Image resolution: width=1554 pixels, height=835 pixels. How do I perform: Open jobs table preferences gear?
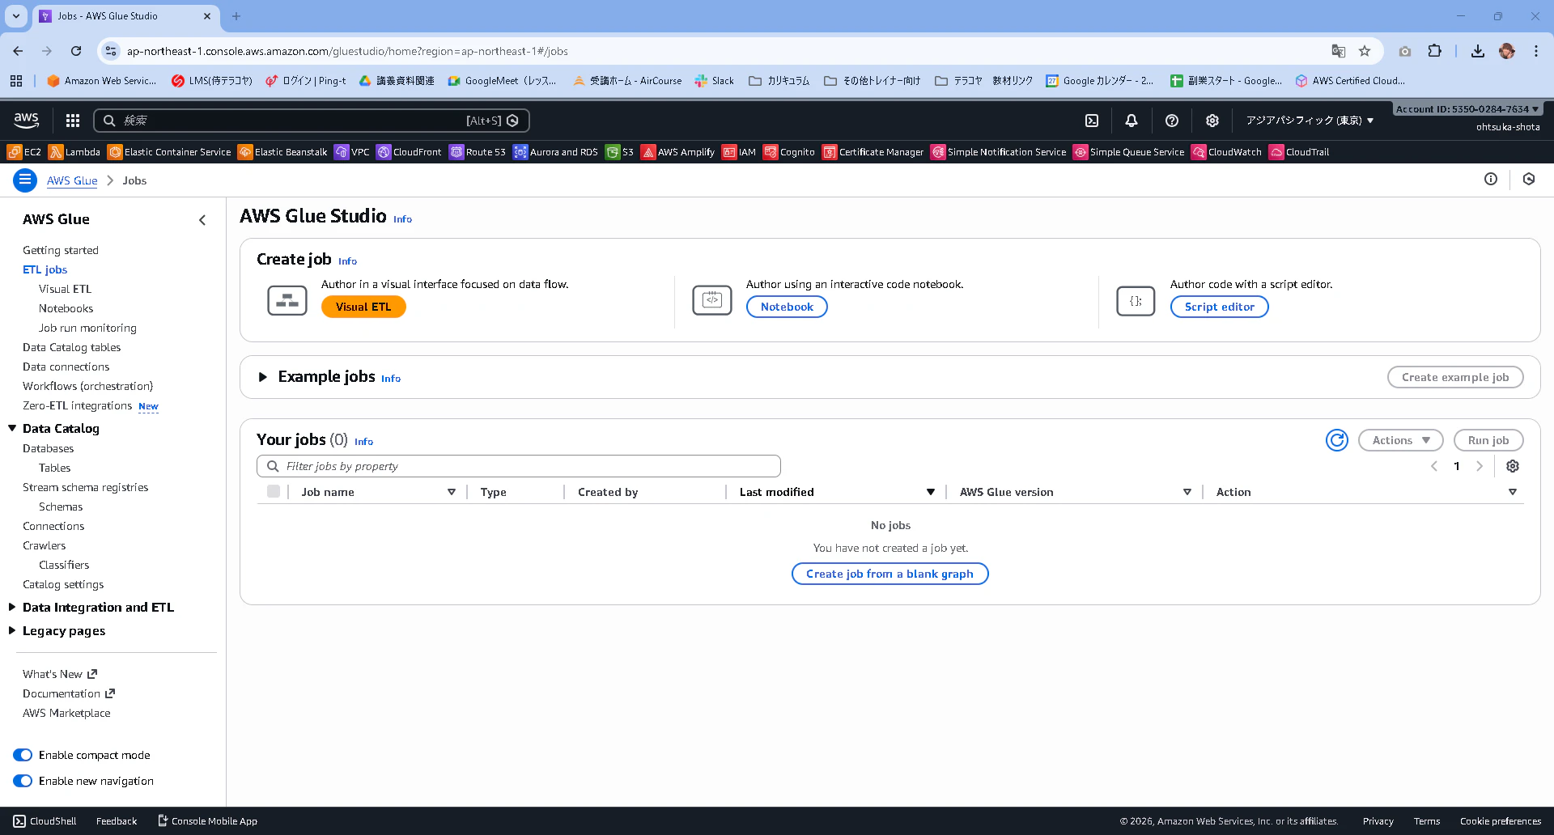(x=1513, y=466)
